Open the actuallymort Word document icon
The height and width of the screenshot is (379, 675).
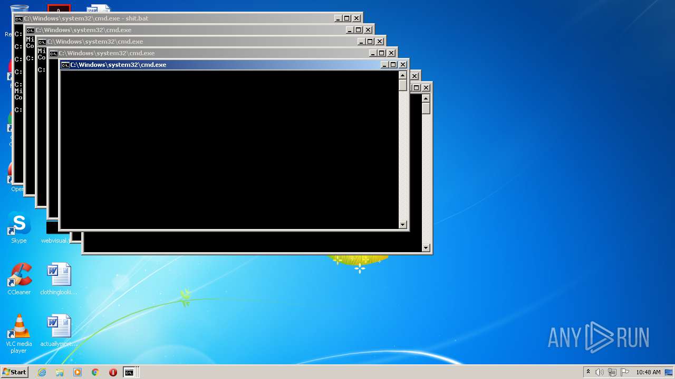(x=59, y=331)
